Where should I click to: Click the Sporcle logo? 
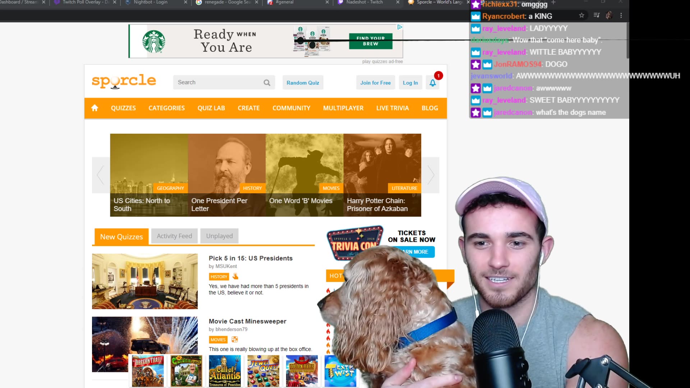124,81
